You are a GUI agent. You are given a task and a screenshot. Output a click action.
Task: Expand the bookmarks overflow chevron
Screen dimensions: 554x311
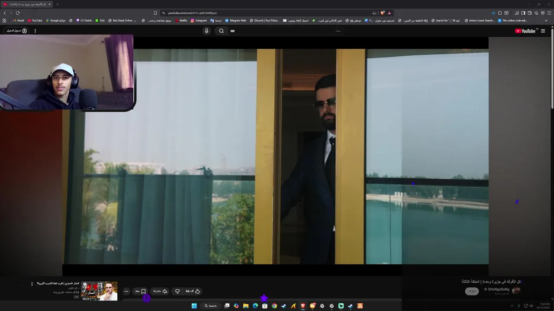tap(546, 20)
